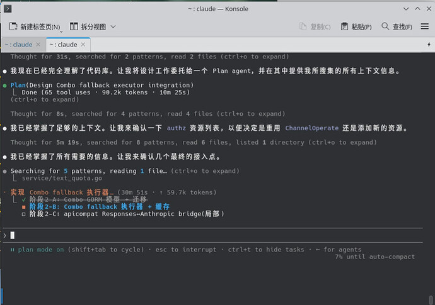
Task: Click the Copy (复制) toolbar button
Action: [315, 26]
